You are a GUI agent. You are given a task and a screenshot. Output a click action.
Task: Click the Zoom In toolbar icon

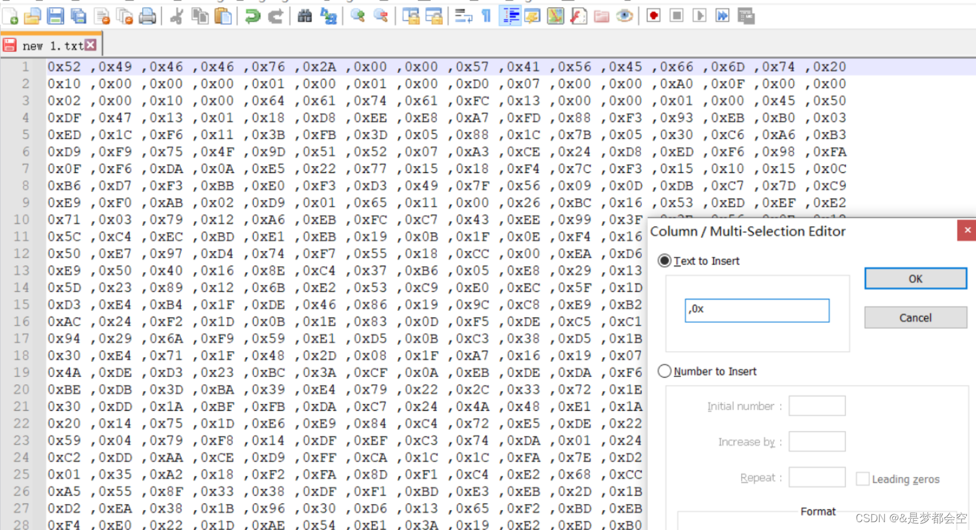358,16
